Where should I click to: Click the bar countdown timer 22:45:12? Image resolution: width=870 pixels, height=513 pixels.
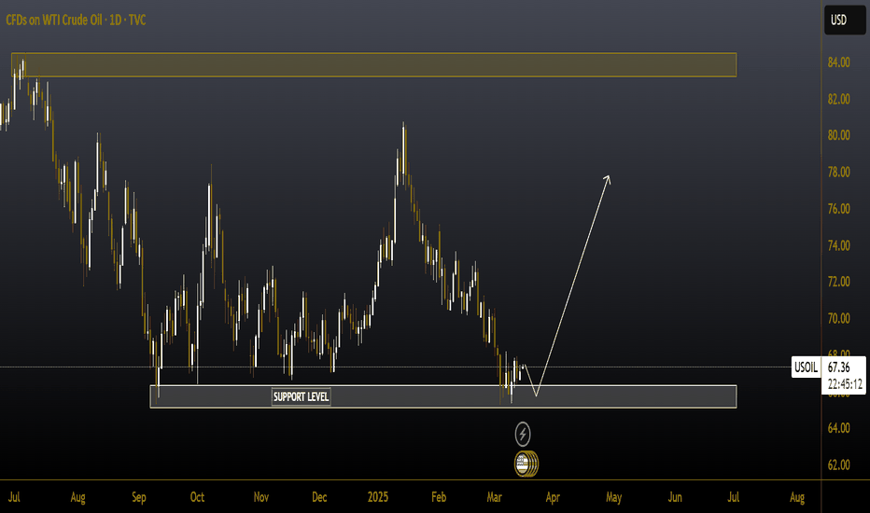tap(845, 384)
